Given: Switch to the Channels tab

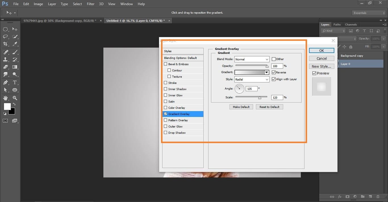Looking at the screenshot, I should pos(351,24).
